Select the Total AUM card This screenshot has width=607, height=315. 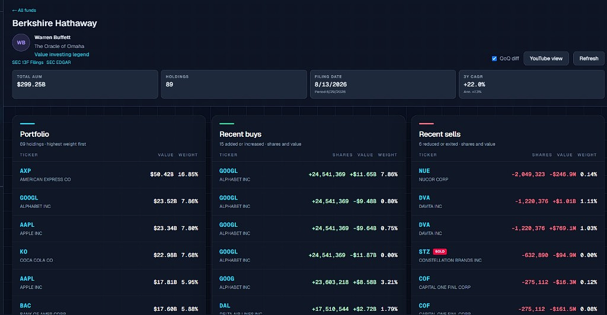click(x=85, y=84)
